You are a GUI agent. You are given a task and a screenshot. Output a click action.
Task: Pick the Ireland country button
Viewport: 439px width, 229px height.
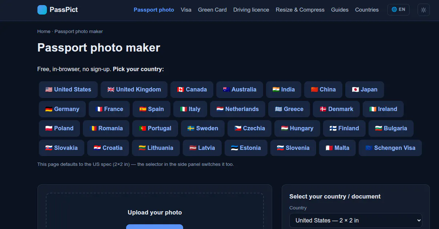pos(383,109)
